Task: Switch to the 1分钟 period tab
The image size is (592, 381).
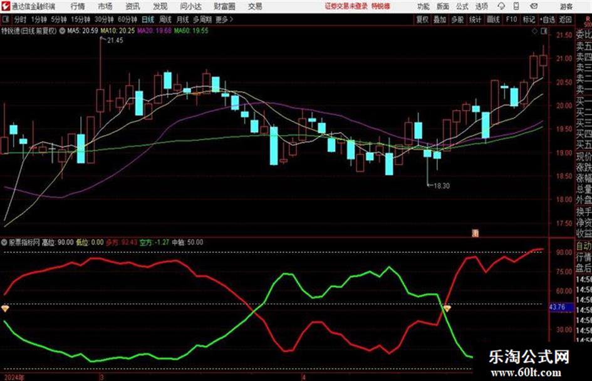Action: click(38, 19)
